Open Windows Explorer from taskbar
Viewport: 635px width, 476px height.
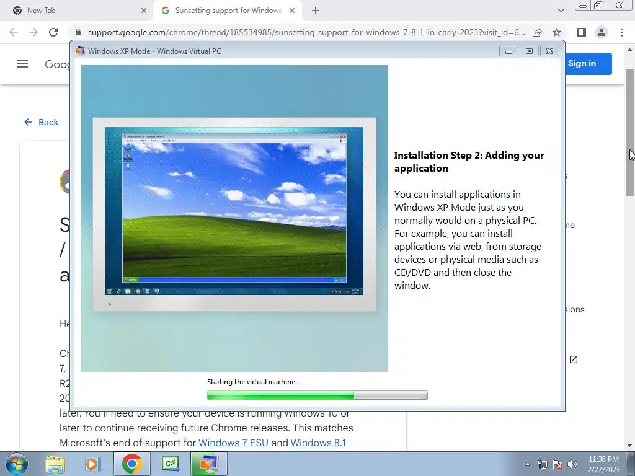pos(55,464)
